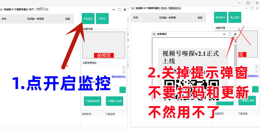The width and height of the screenshot is (260, 129).
Task: Maximize the right 视频号 window
Action: click(x=252, y=8)
